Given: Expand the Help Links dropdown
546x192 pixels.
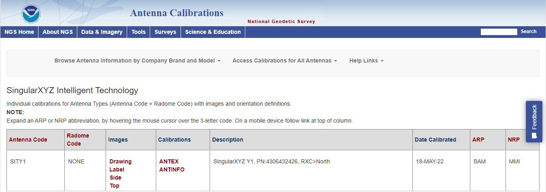Looking at the screenshot, I should [x=366, y=61].
